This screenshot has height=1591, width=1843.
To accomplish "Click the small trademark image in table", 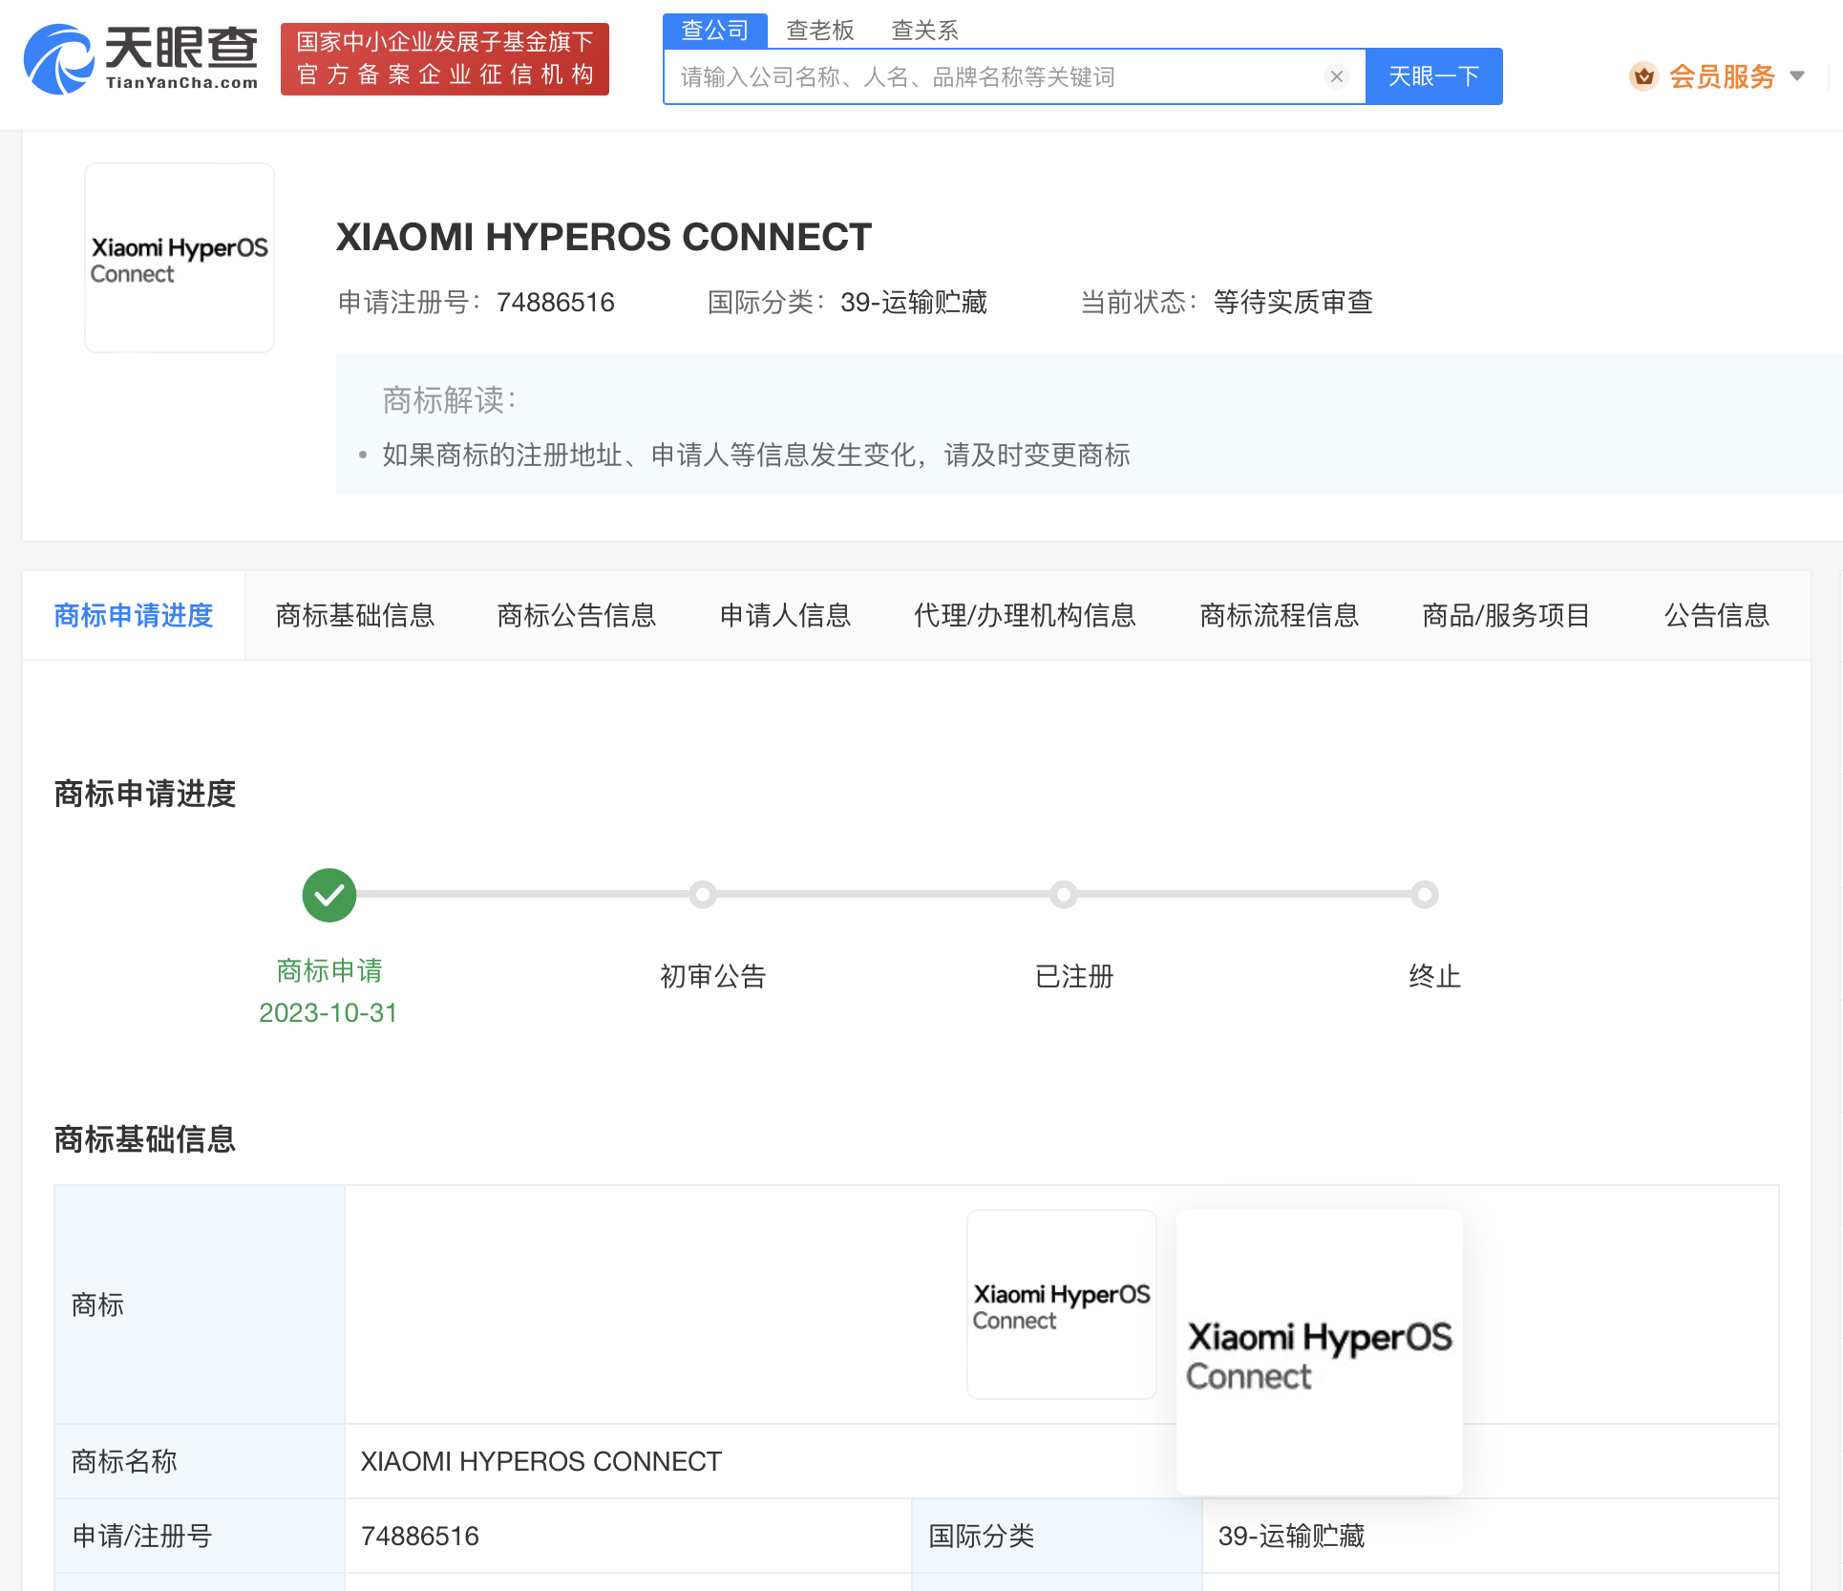I will [1062, 1305].
